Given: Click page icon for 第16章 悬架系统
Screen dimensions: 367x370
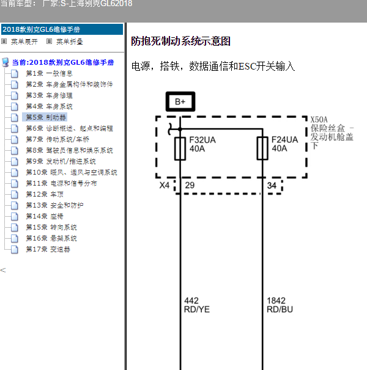Looking at the screenshot, I should pos(15,238).
